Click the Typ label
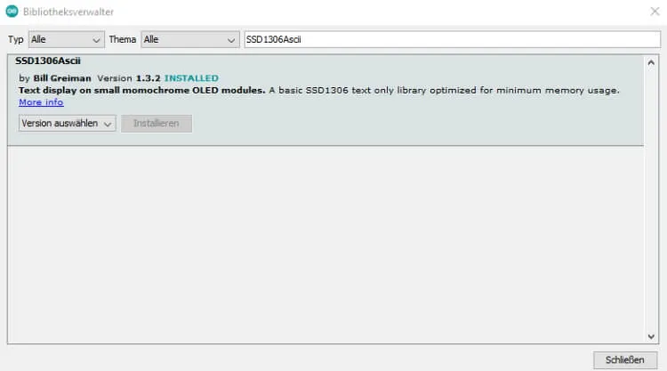Image resolution: width=667 pixels, height=371 pixels. point(15,40)
